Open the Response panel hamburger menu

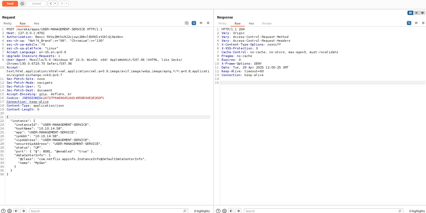423,23
